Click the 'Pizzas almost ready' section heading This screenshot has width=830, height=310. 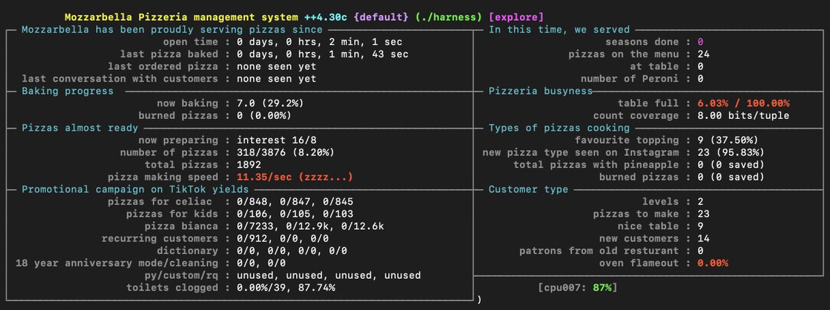pos(79,128)
